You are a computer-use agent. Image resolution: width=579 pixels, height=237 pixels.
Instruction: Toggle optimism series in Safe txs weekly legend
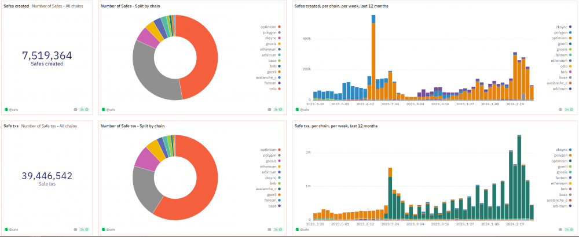click(x=562, y=161)
